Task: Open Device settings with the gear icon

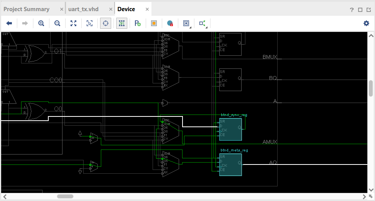Action: point(366,23)
